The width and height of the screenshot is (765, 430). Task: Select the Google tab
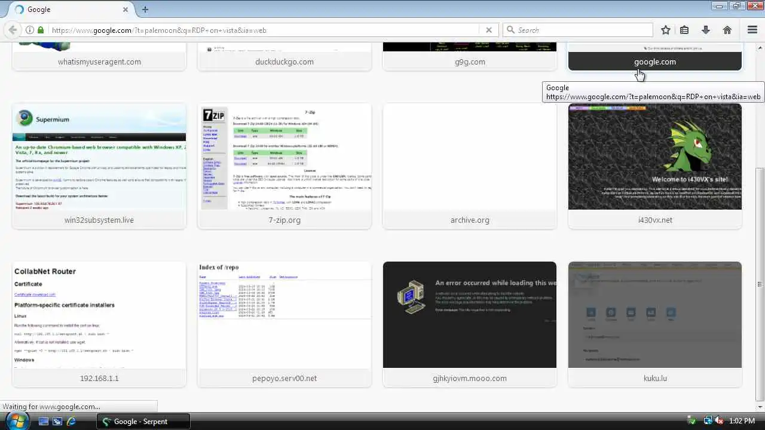coord(72,10)
